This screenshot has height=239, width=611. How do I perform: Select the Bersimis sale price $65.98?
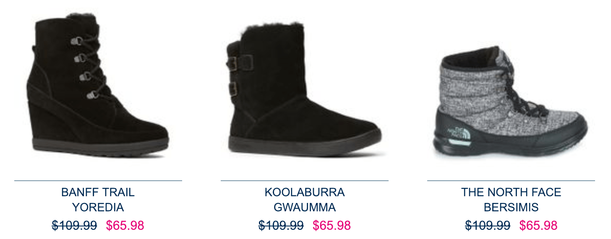[x=538, y=226]
